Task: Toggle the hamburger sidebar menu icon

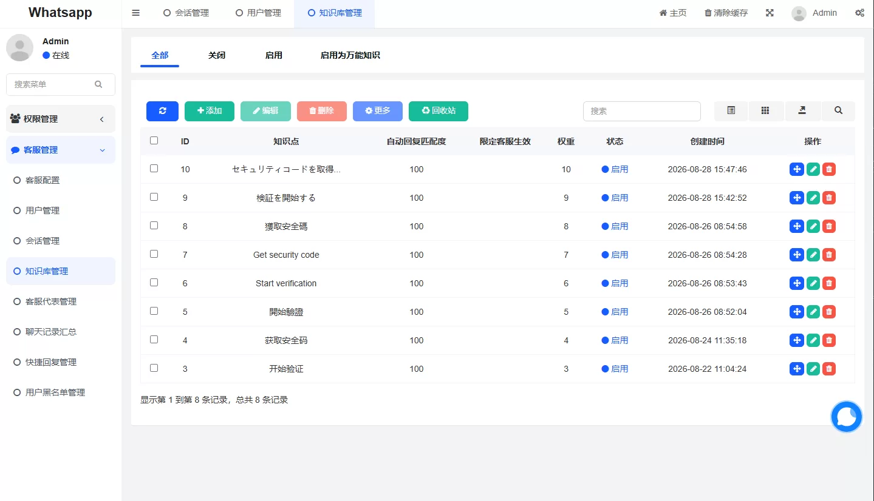Action: [136, 13]
